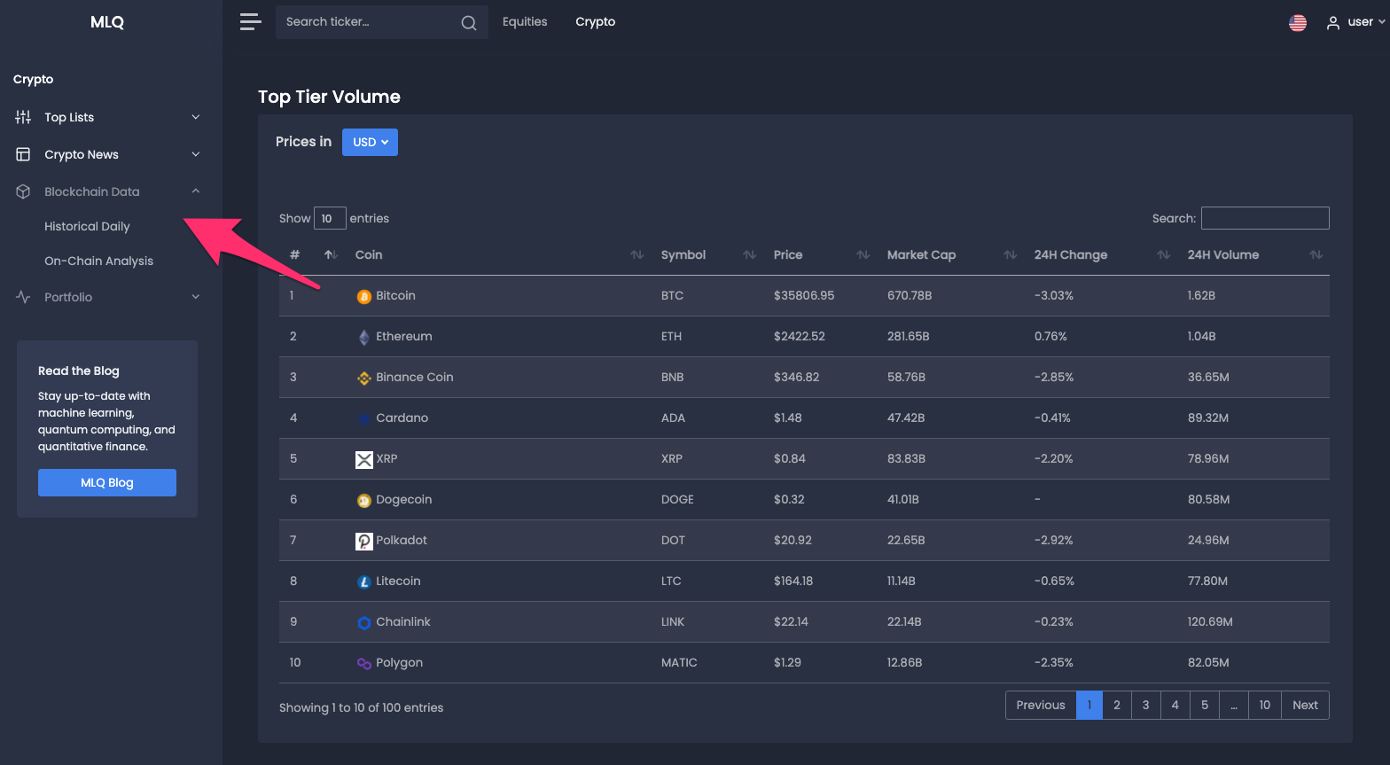Click the user profile icon
1390x765 pixels.
[x=1332, y=23]
